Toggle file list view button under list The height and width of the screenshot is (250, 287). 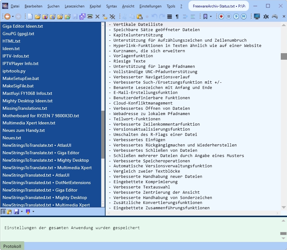click(3, 212)
